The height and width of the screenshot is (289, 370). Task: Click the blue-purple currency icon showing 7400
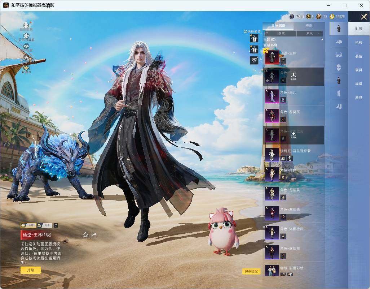(x=292, y=17)
